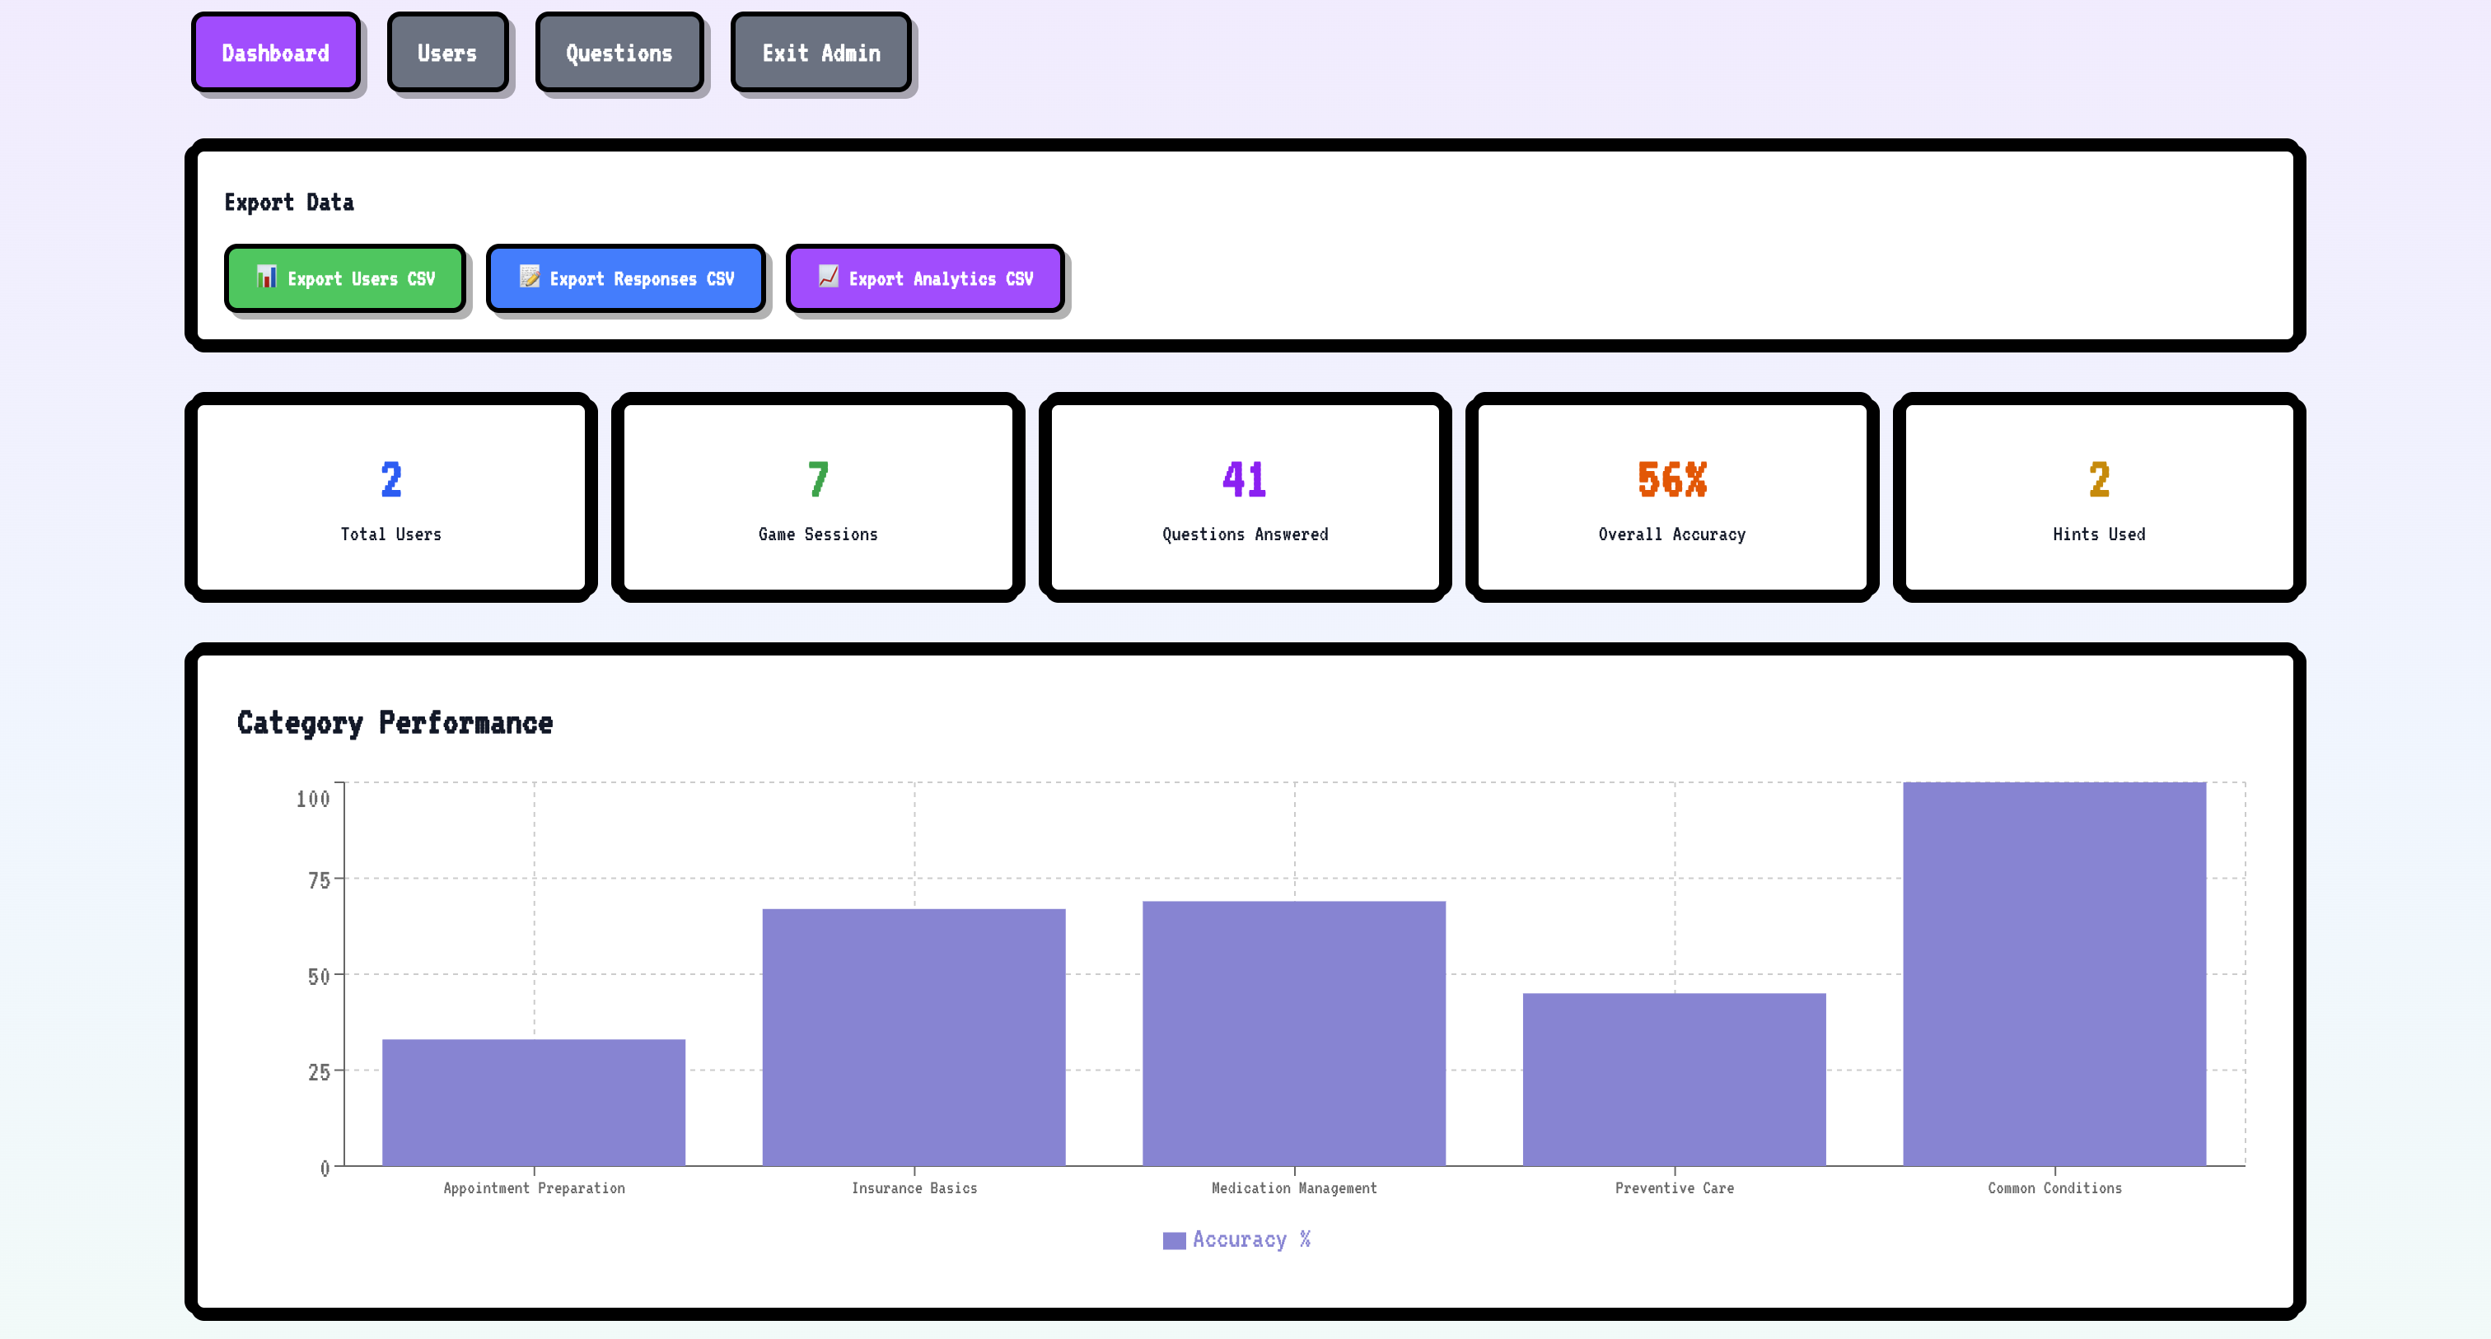
Task: Click the bar chart icon on Export Users
Action: tap(266, 278)
